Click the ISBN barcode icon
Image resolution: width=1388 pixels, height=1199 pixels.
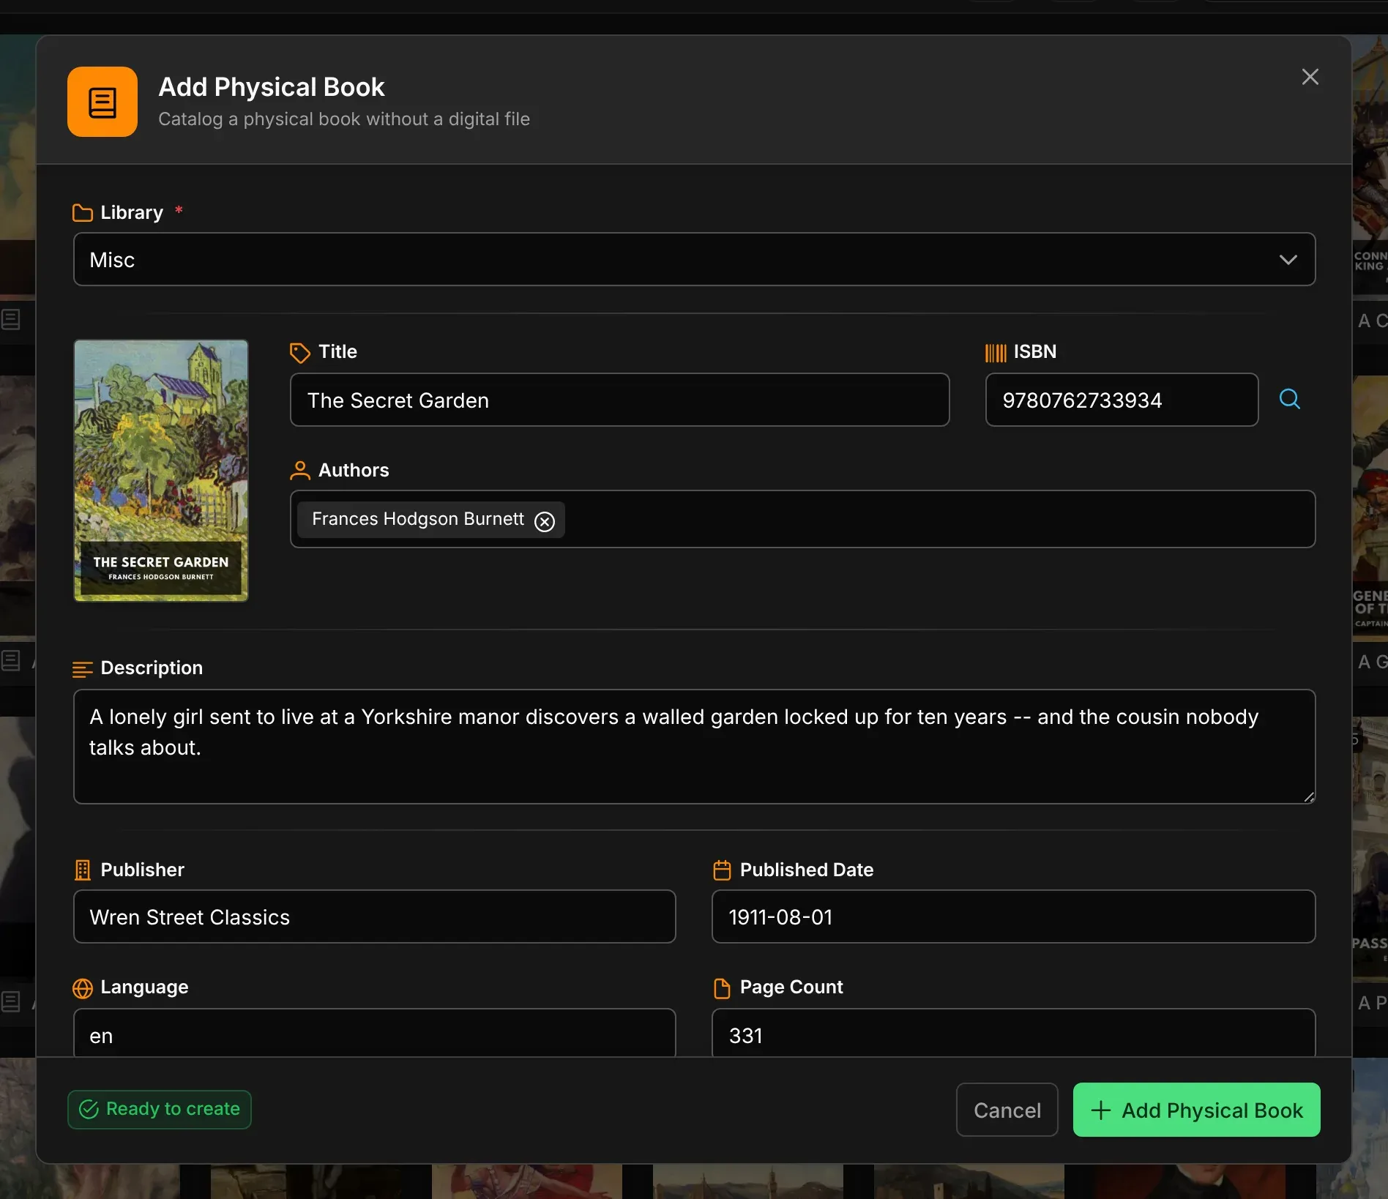click(x=996, y=353)
